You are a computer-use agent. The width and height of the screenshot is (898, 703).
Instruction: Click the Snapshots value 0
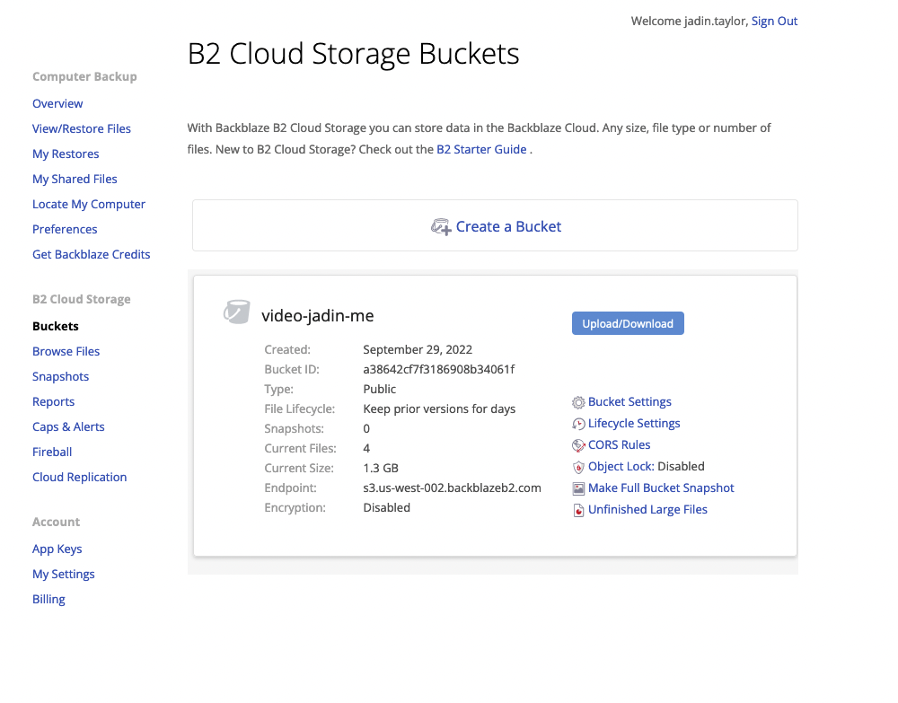pyautogui.click(x=366, y=429)
